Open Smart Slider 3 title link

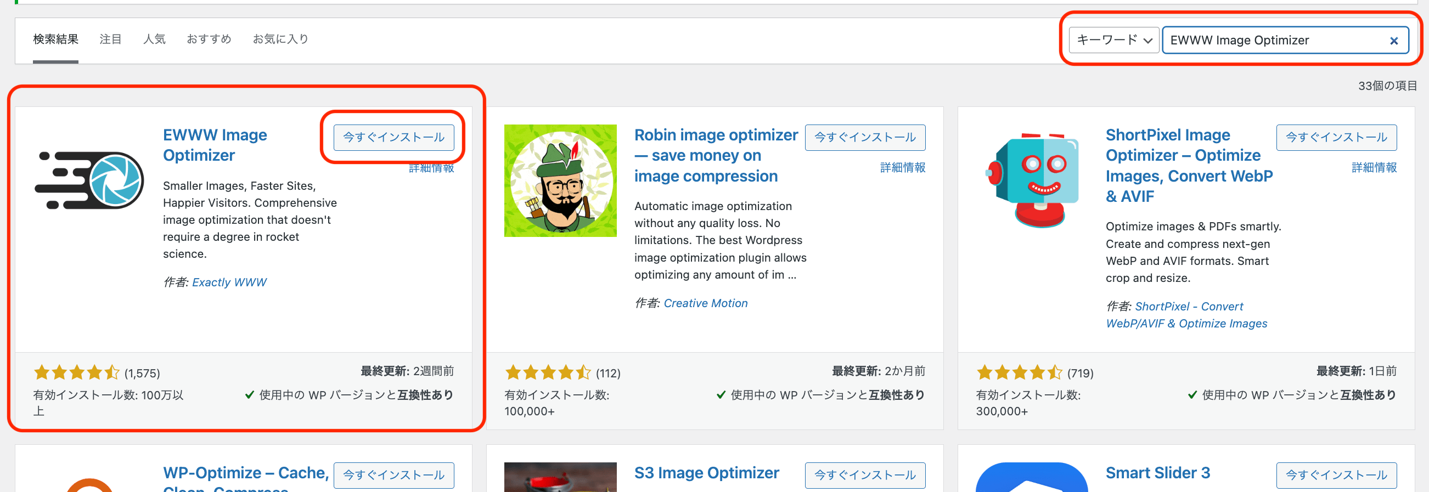click(1158, 473)
